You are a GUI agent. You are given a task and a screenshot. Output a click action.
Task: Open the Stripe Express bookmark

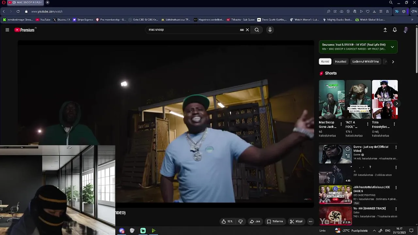click(83, 20)
